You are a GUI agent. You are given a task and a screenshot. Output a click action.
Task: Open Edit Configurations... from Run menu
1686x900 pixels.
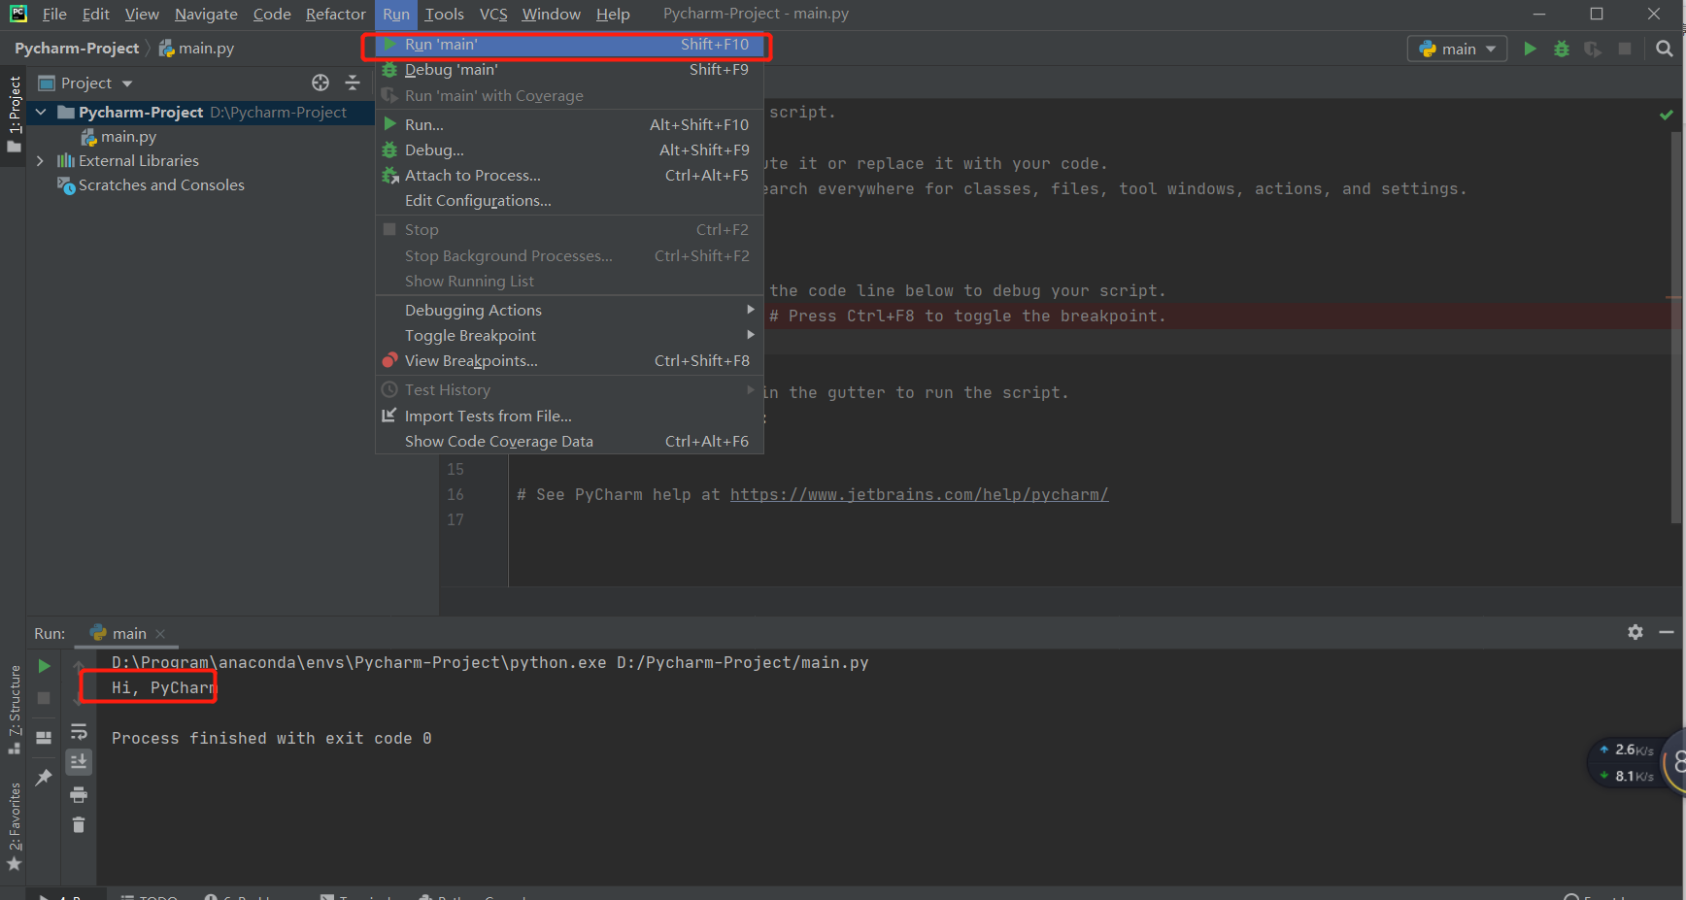pyautogui.click(x=569, y=200)
